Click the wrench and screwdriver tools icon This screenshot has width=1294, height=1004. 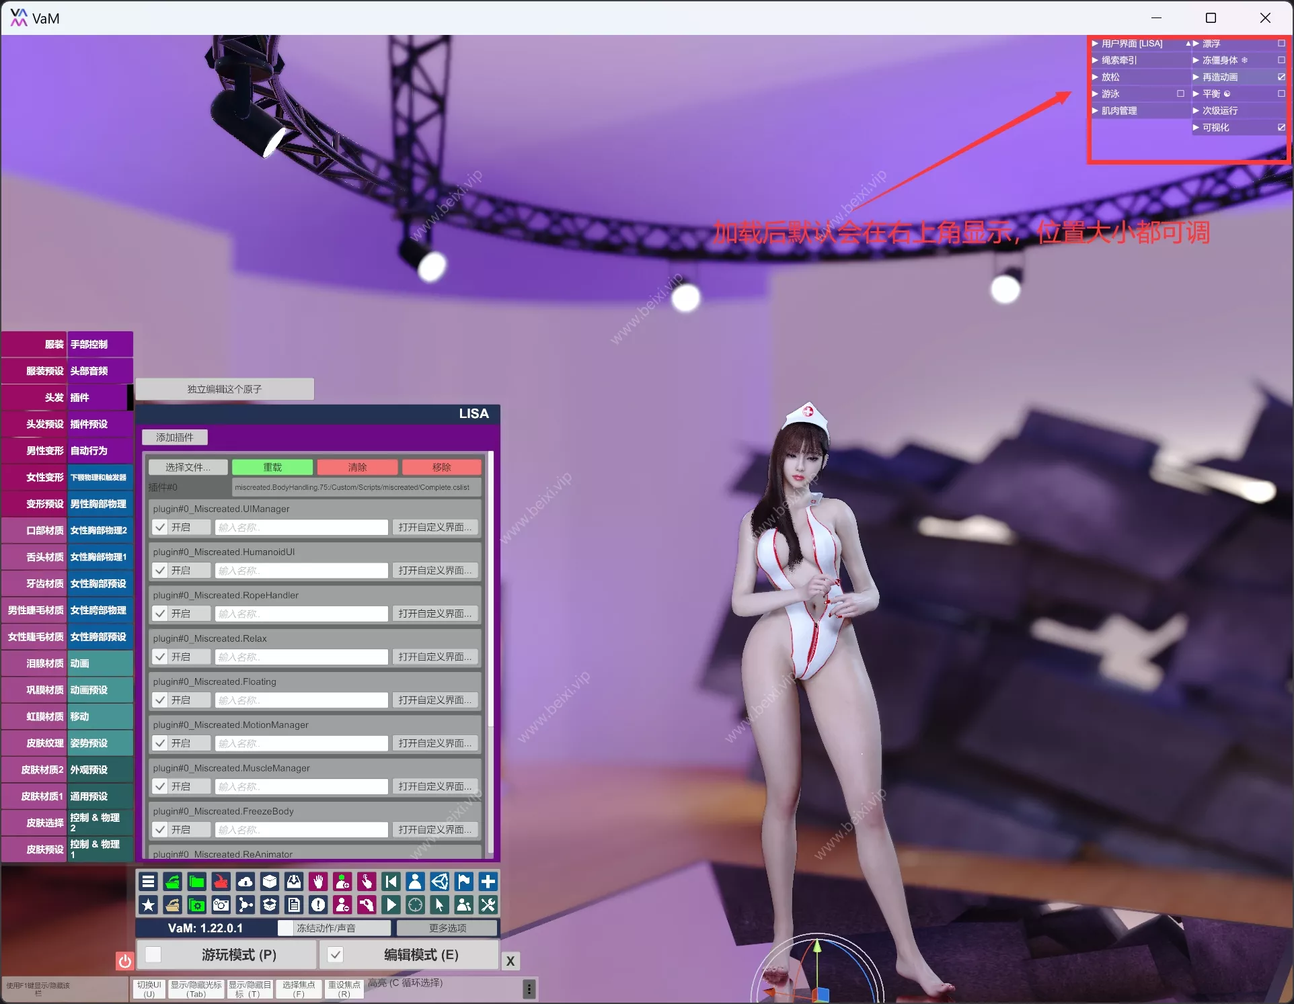click(488, 905)
